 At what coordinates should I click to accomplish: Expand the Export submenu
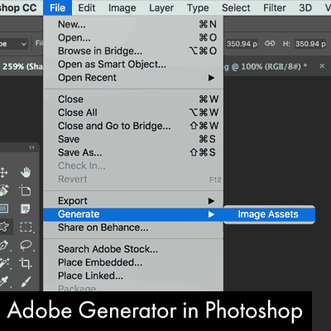click(x=133, y=201)
